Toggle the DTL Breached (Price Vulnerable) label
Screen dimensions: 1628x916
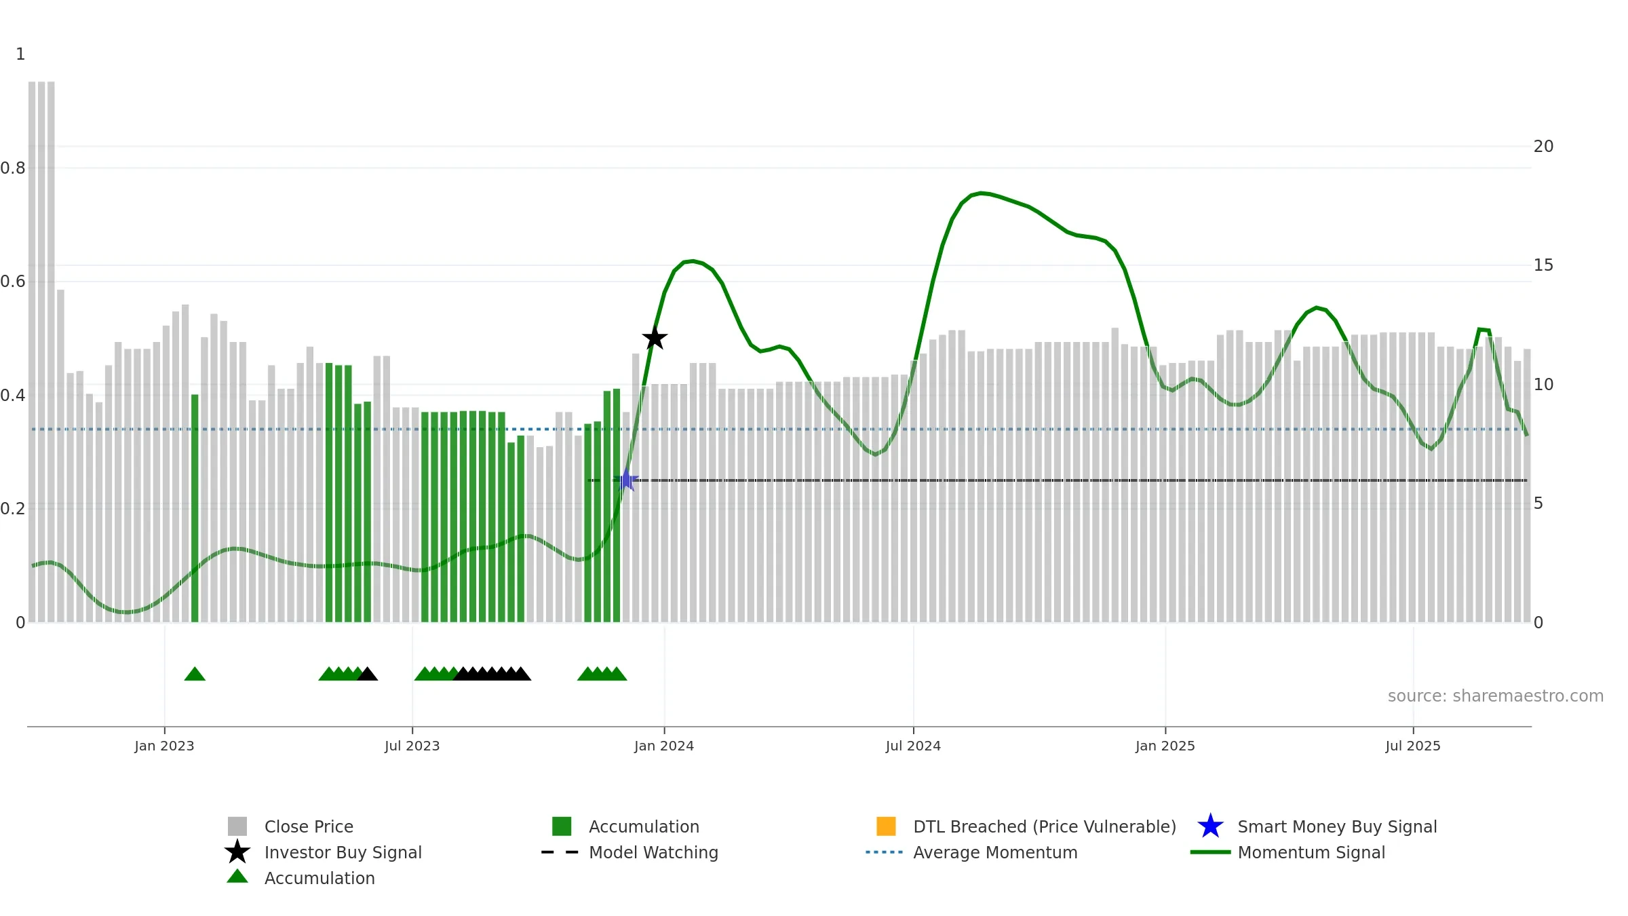tap(1045, 826)
